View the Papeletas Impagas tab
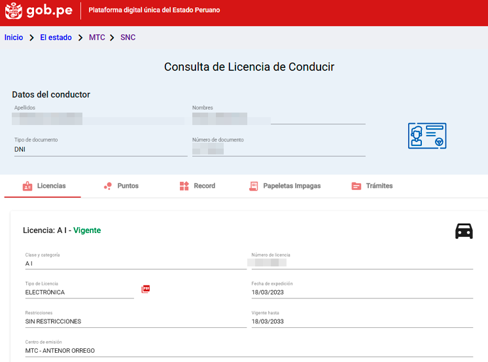The height and width of the screenshot is (362, 488). [285, 186]
